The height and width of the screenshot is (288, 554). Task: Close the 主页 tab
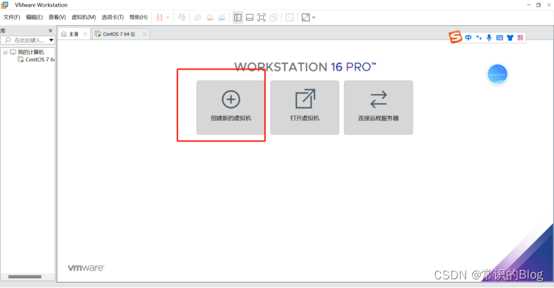click(x=85, y=34)
